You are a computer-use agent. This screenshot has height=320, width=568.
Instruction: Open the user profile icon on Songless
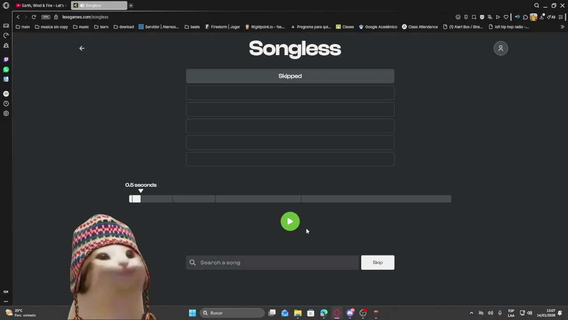[x=501, y=48]
